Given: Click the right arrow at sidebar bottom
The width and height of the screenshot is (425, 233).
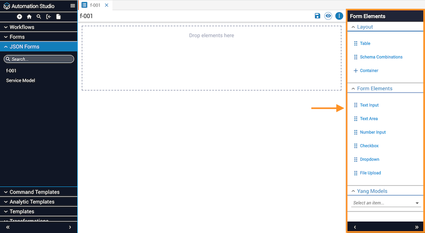Looking at the screenshot, I should click(70, 227).
